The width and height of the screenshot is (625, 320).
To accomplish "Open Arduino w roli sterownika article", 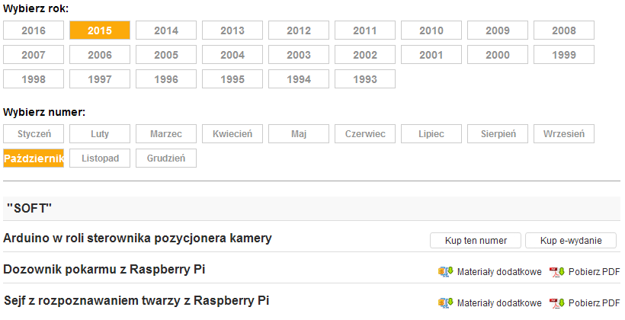I will [138, 238].
